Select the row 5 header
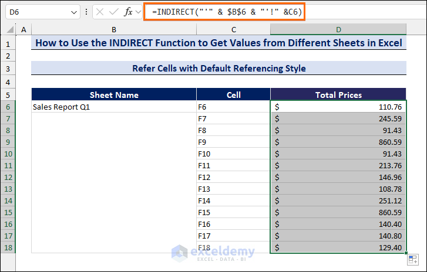The width and height of the screenshot is (427, 272). pos(8,94)
